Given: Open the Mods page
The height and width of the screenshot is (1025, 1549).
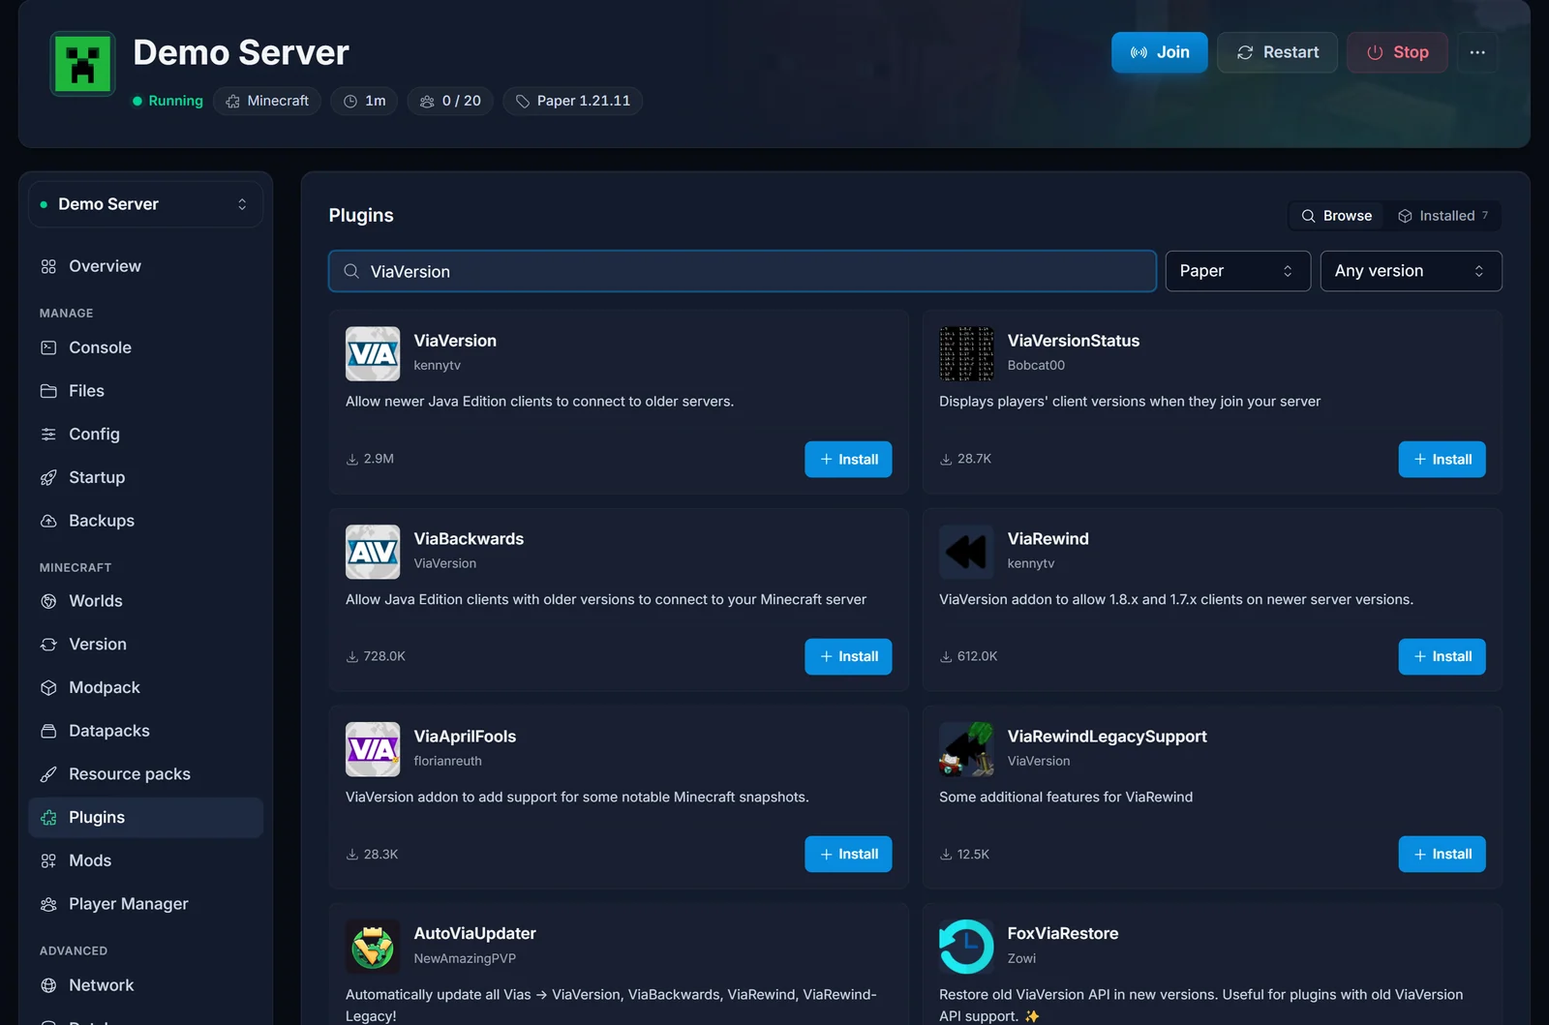Looking at the screenshot, I should point(146,860).
